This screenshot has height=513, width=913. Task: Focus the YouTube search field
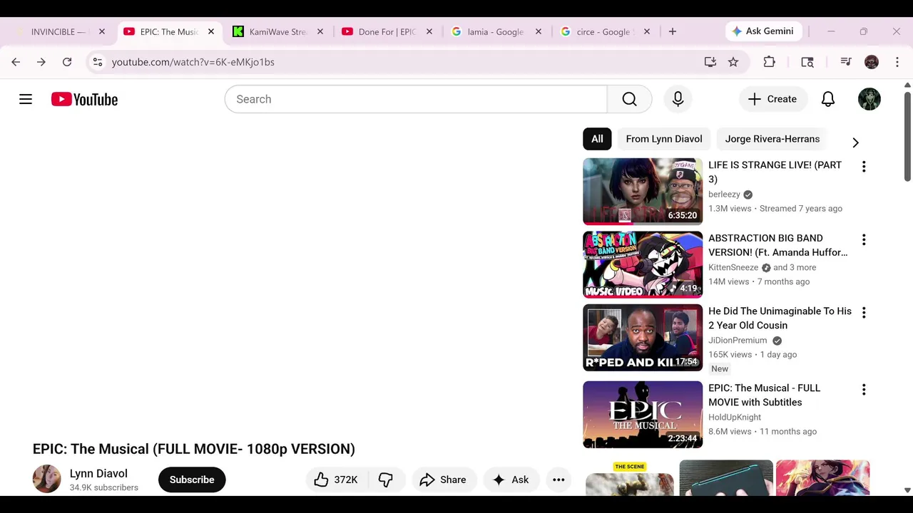416,99
